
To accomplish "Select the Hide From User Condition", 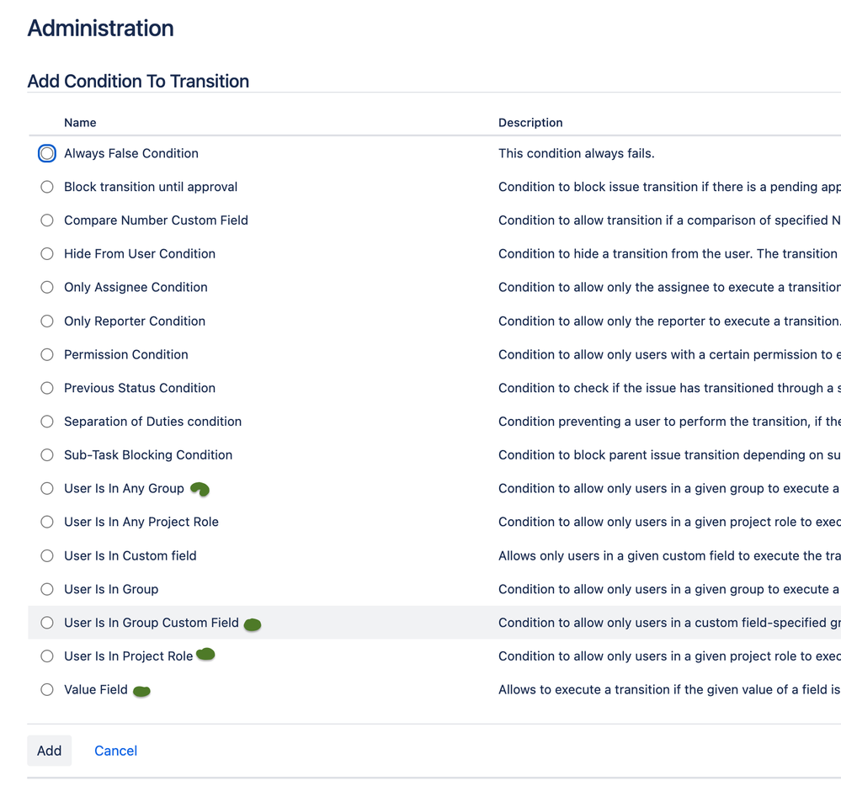I will [x=47, y=253].
